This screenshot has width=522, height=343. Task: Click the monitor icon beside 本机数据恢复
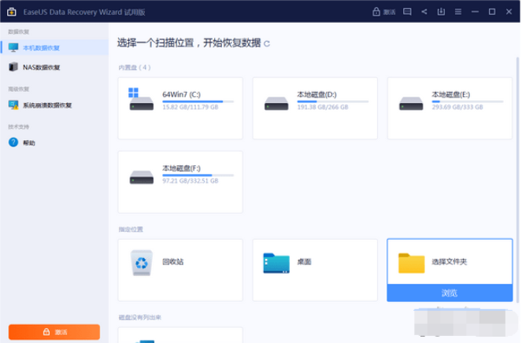(13, 47)
